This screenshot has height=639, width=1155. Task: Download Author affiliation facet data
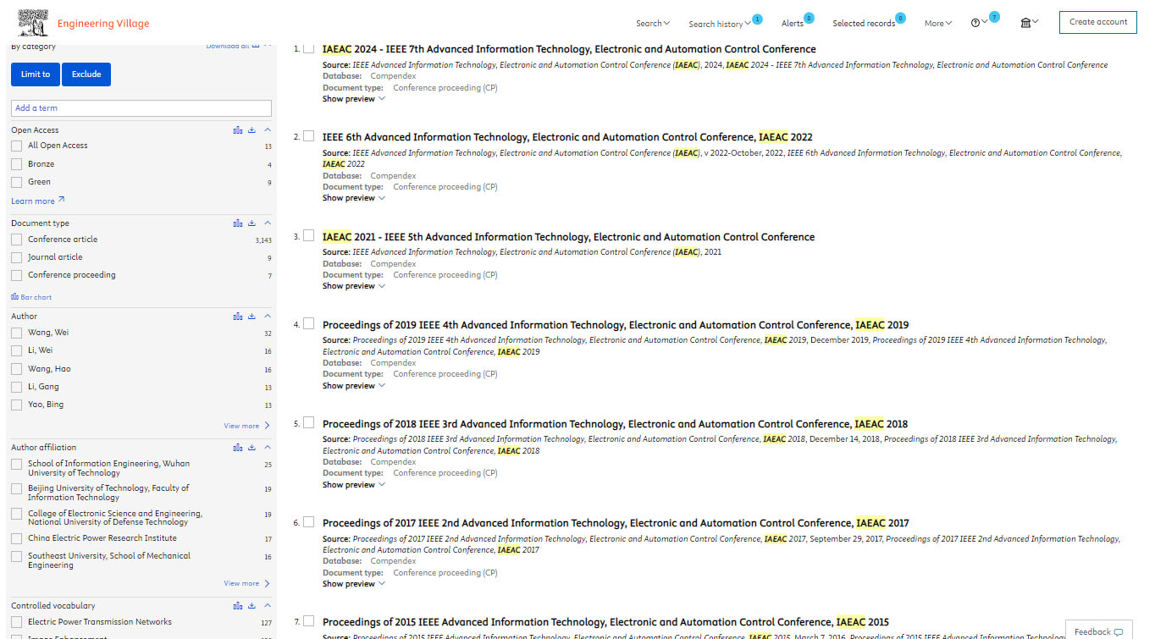point(252,448)
